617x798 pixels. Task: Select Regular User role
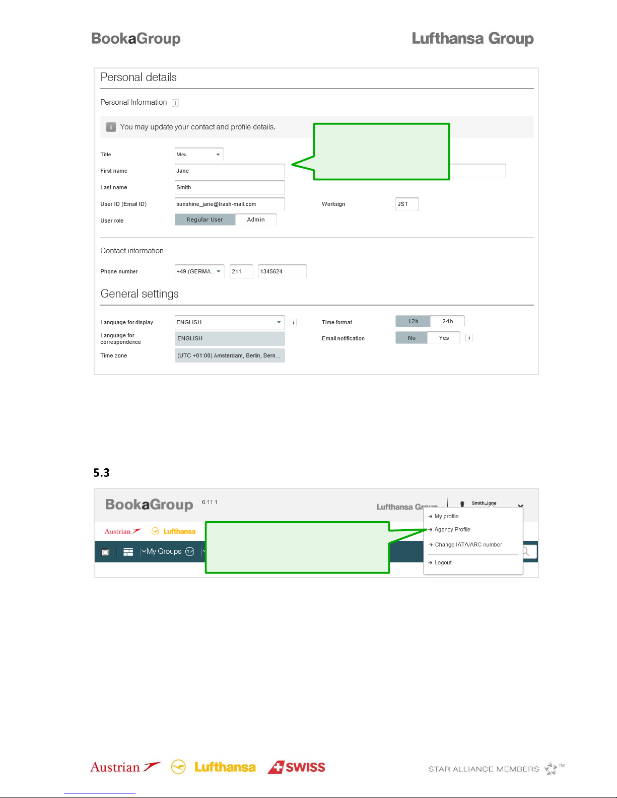point(205,220)
